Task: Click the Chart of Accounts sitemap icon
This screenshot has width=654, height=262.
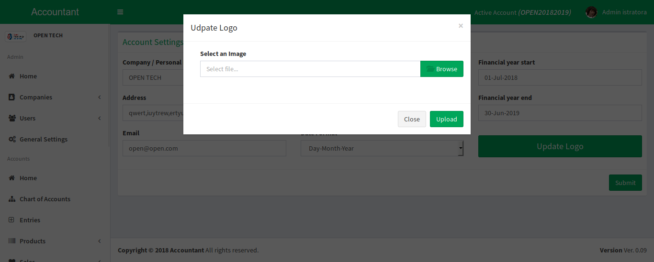Action: point(11,199)
